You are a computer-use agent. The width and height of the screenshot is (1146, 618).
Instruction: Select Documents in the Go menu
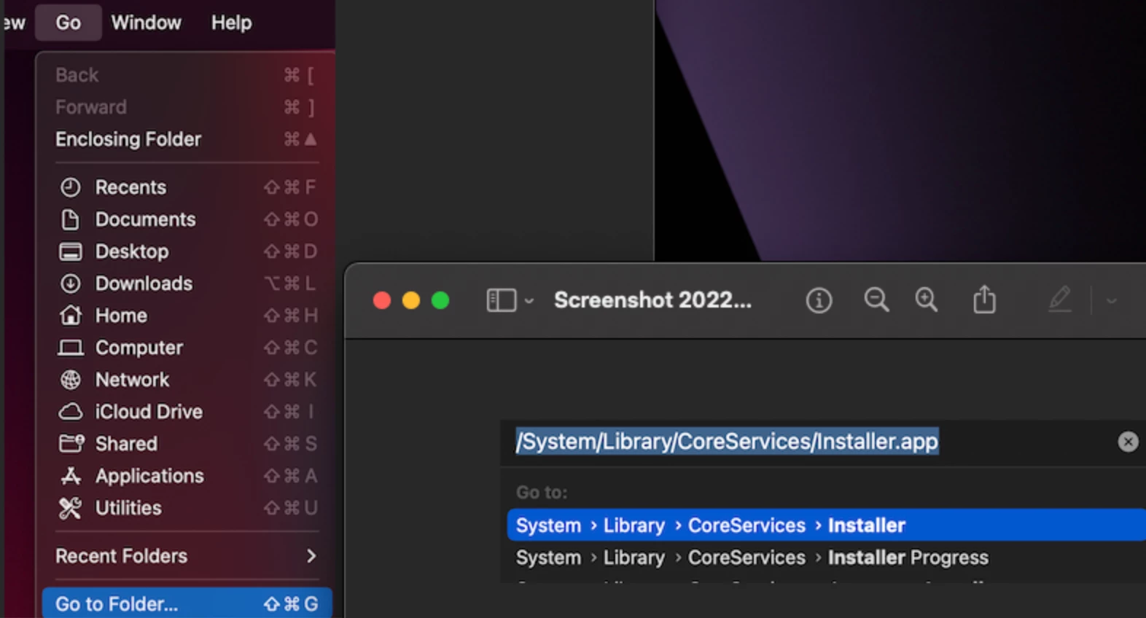tap(186, 219)
